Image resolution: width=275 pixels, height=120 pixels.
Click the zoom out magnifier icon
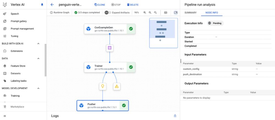pos(150,13)
